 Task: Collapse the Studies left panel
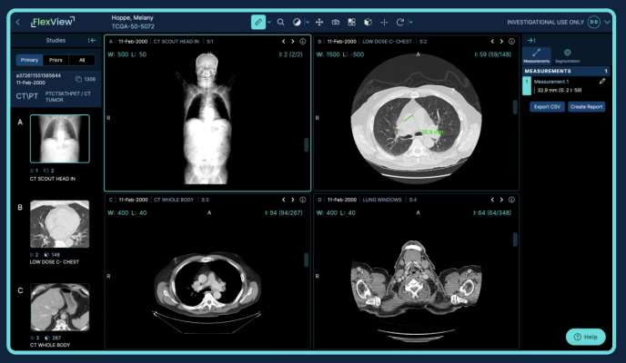(x=92, y=41)
